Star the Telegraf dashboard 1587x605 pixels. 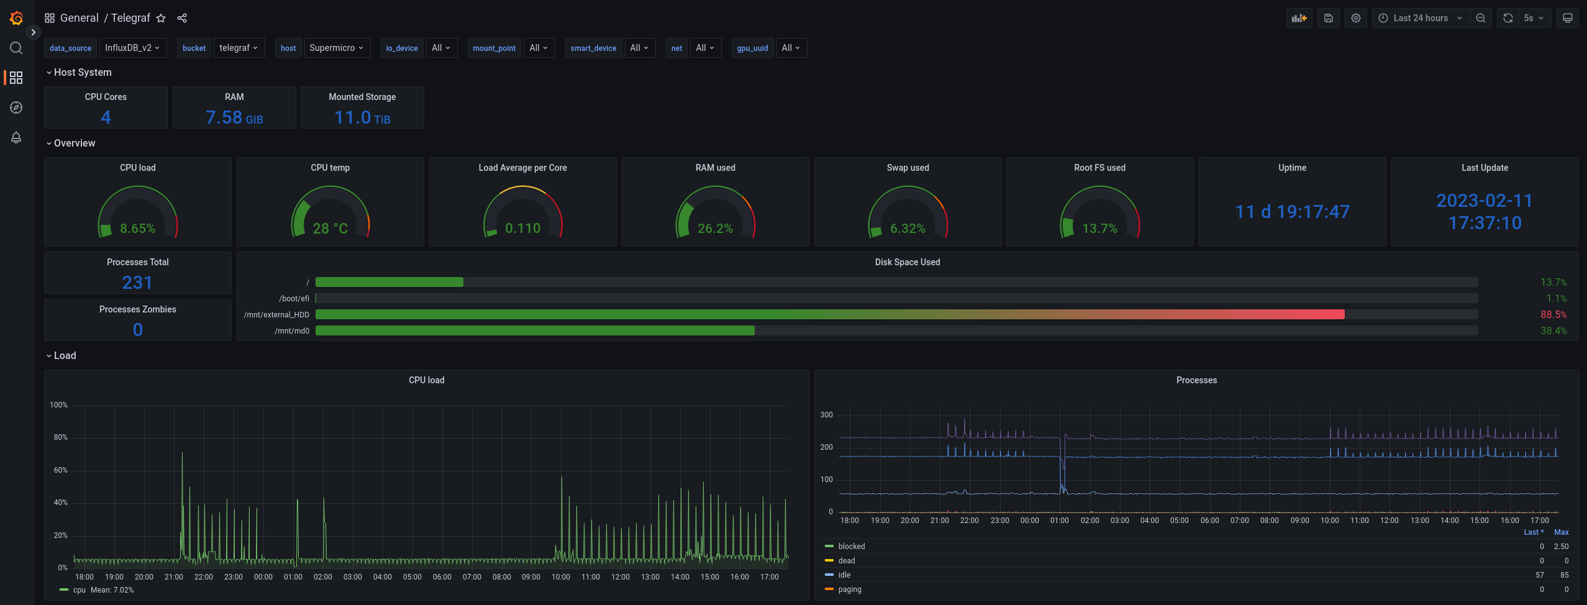pos(161,18)
